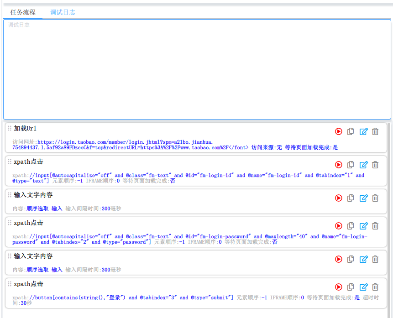Image resolution: width=393 pixels, height=318 pixels.
Task: Edit the 输入文字内容 step following the password click
Action: 364,259
